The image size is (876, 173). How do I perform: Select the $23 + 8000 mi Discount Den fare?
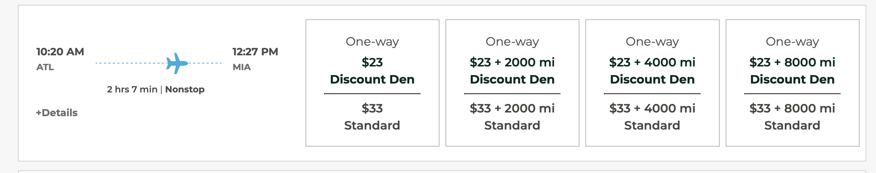coord(792,71)
